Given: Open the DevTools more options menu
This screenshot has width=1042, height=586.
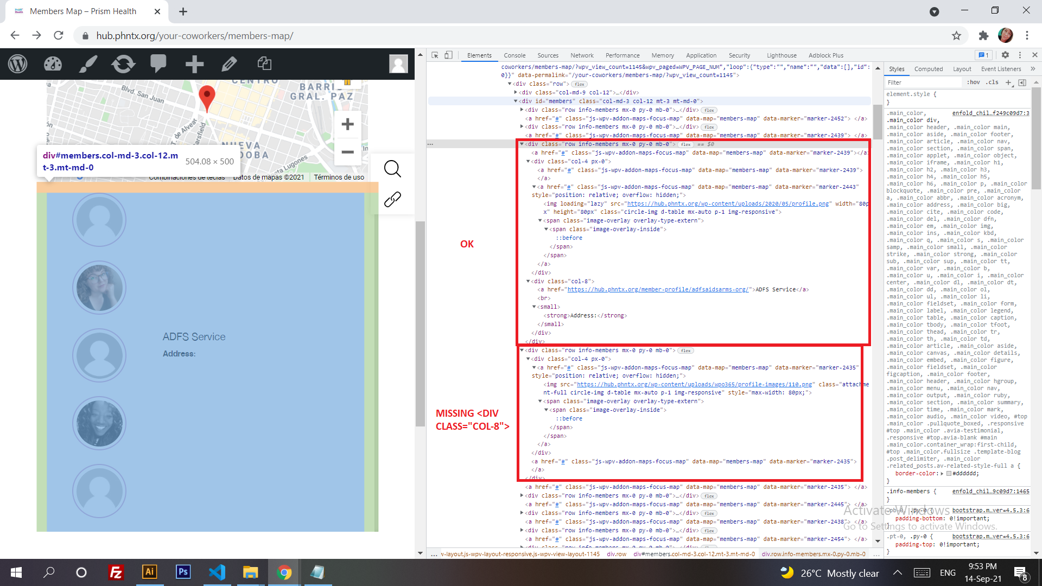Looking at the screenshot, I should (x=1020, y=55).
